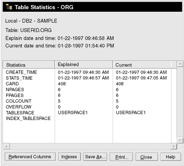Select the INDEX_TABLESPACE row

(87, 118)
